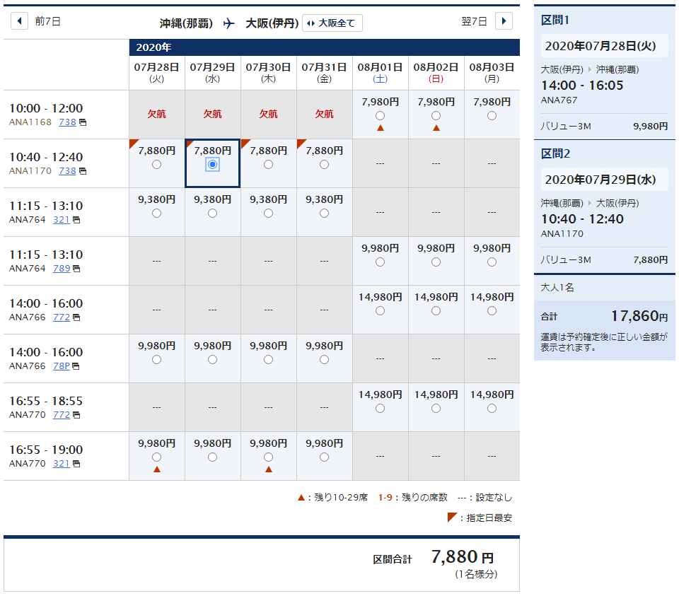
Task: Go to next 7 days arrow
Action: pyautogui.click(x=504, y=21)
